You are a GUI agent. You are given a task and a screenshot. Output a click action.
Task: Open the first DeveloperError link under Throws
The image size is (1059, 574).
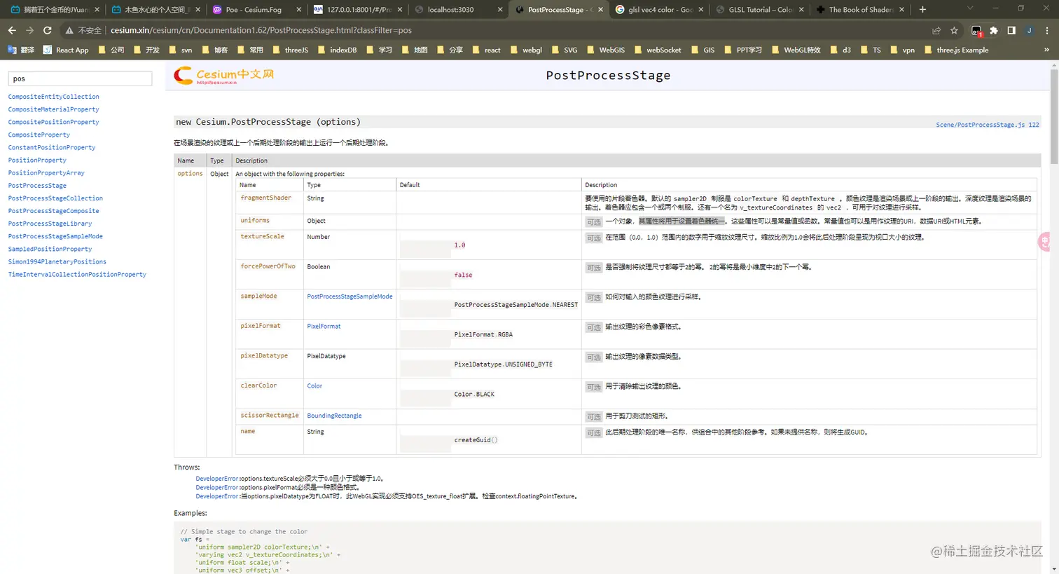tap(216, 479)
